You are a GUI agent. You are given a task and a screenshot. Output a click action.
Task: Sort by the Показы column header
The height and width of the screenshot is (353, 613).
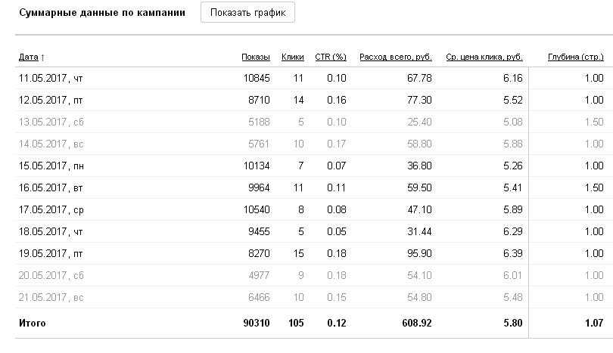[x=256, y=57]
